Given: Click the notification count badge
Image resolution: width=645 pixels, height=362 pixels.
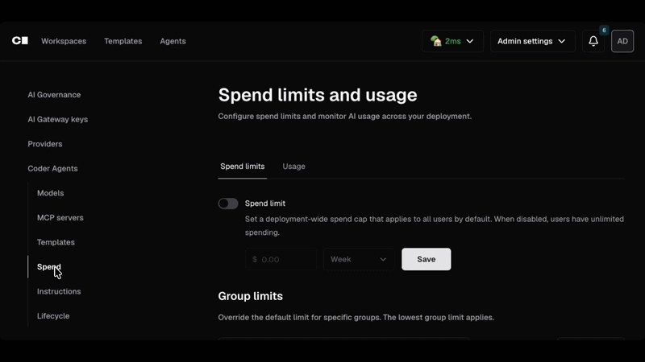Looking at the screenshot, I should (x=604, y=31).
